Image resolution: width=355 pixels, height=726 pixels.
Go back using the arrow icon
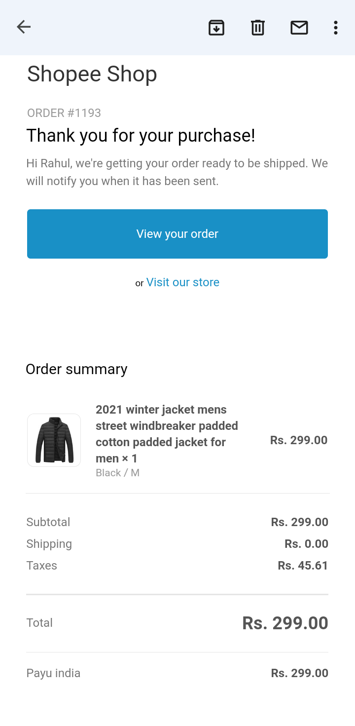[x=24, y=27]
